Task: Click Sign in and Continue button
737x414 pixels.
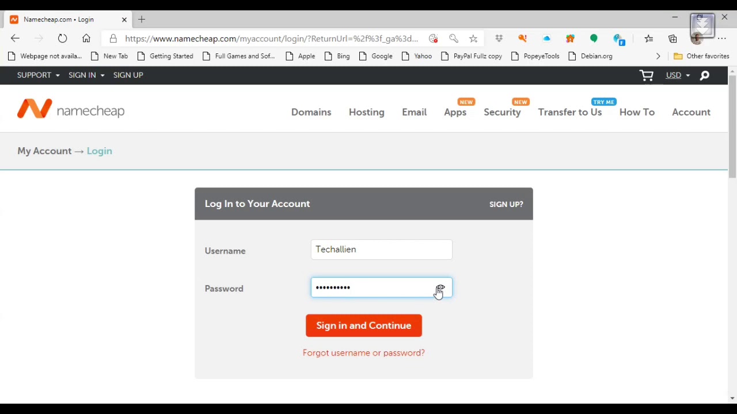Action: point(364,325)
